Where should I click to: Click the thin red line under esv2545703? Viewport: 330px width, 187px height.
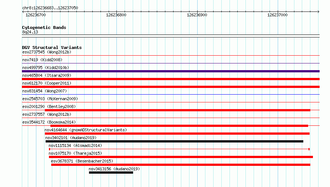[171, 102]
